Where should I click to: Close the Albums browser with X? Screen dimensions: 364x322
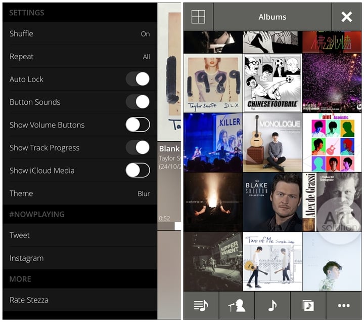(346, 17)
